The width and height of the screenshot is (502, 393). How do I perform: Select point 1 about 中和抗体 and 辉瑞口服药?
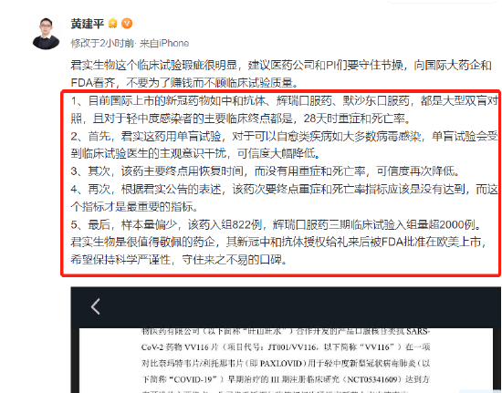(284, 109)
